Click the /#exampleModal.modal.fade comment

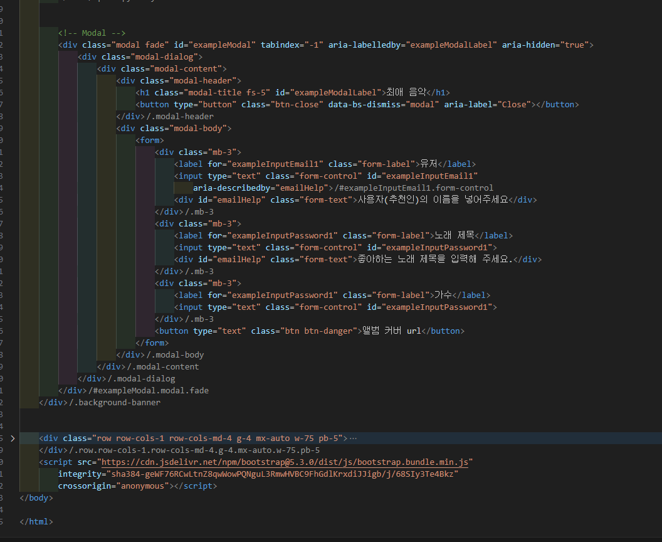tap(148, 391)
